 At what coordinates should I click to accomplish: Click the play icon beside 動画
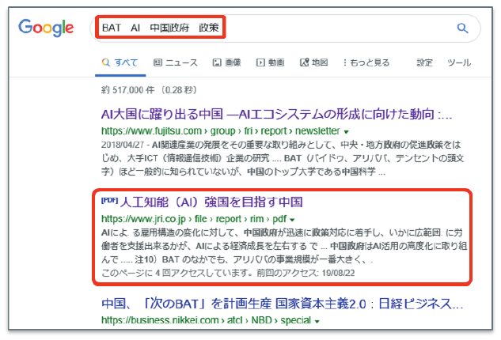(x=260, y=62)
